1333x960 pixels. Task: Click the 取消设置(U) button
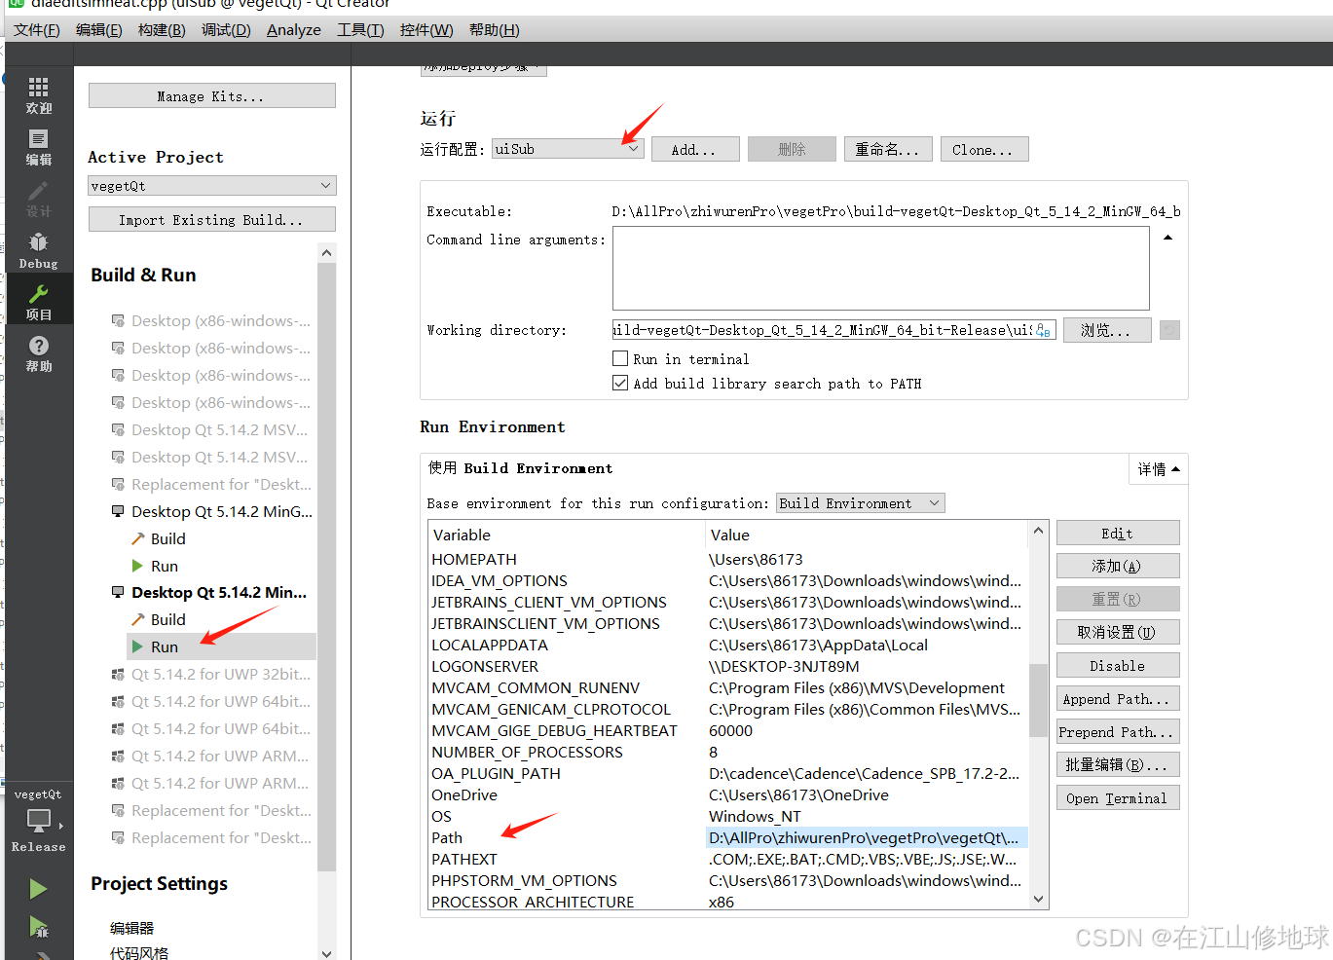[x=1118, y=632]
